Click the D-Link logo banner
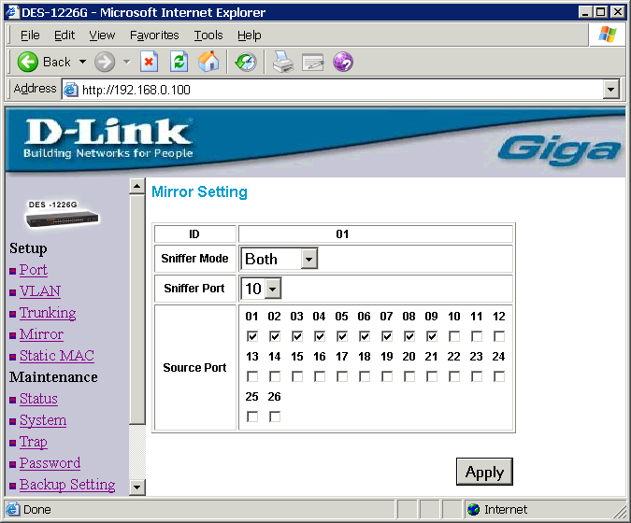 pos(108,138)
